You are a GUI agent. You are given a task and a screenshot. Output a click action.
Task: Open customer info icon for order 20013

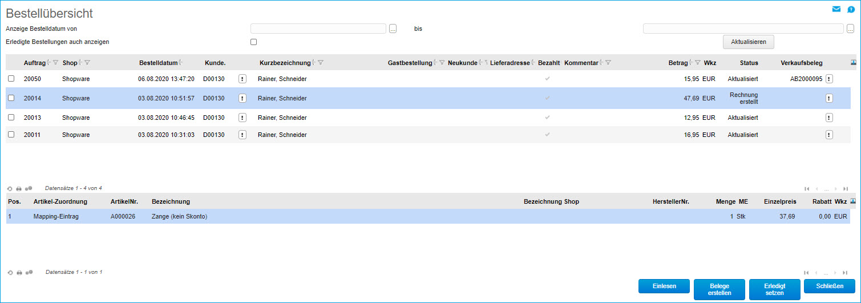[242, 118]
